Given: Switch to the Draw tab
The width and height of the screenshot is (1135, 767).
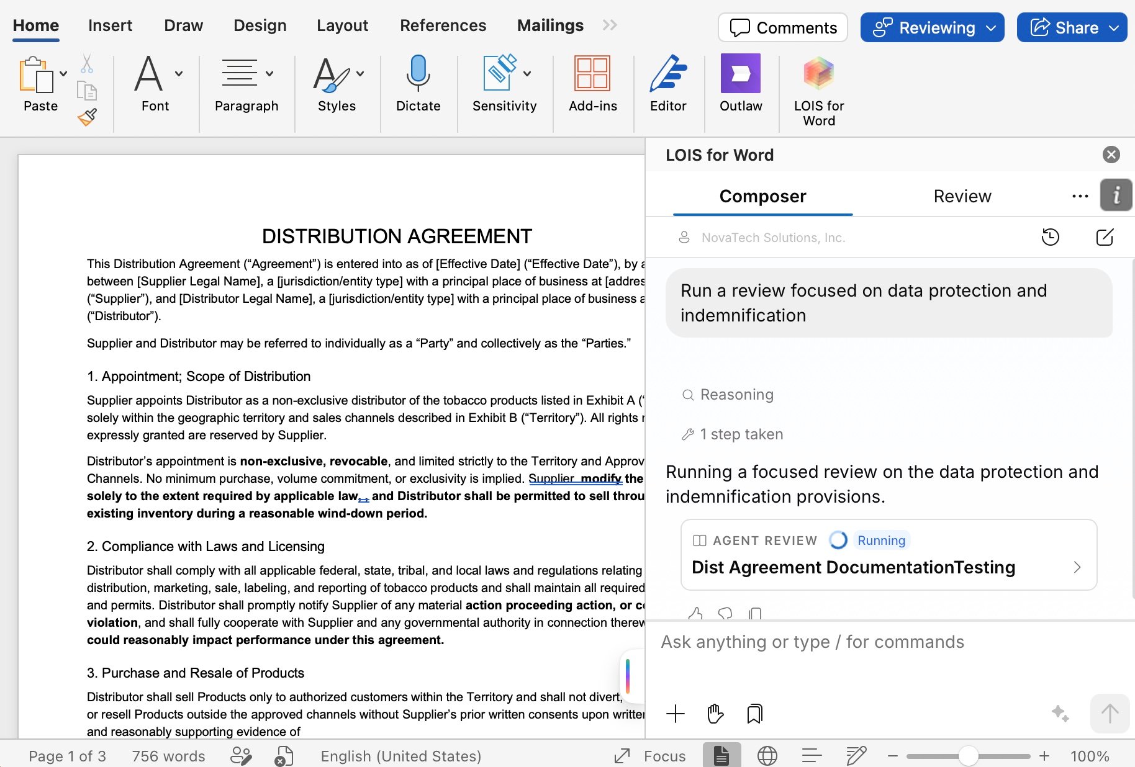Looking at the screenshot, I should tap(183, 25).
